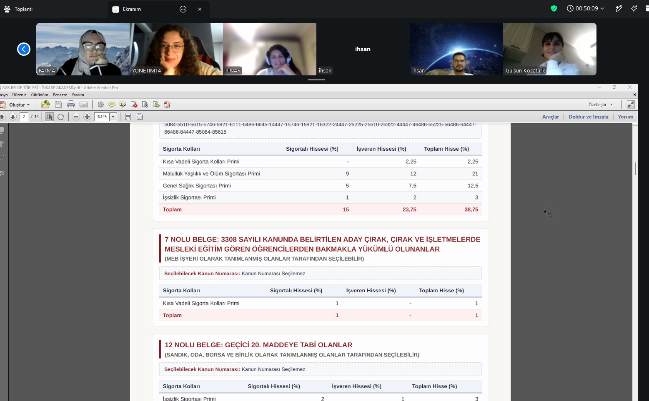Select the highlight text tool

click(x=123, y=105)
